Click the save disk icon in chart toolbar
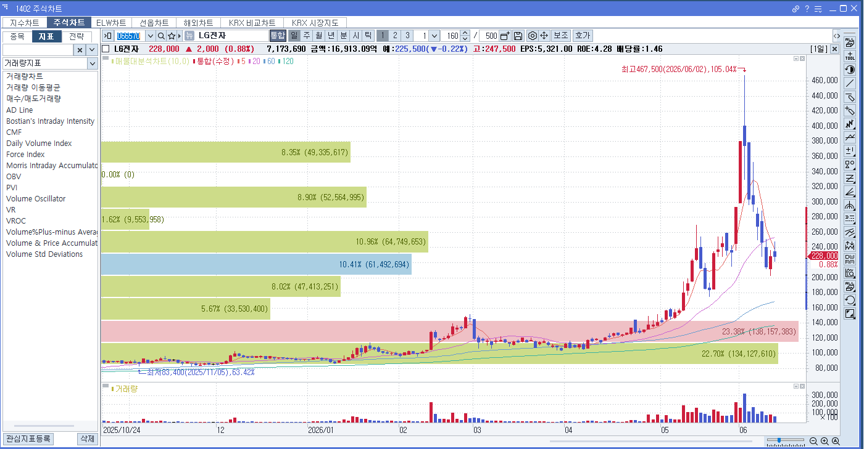The height and width of the screenshot is (449, 864). pos(518,36)
